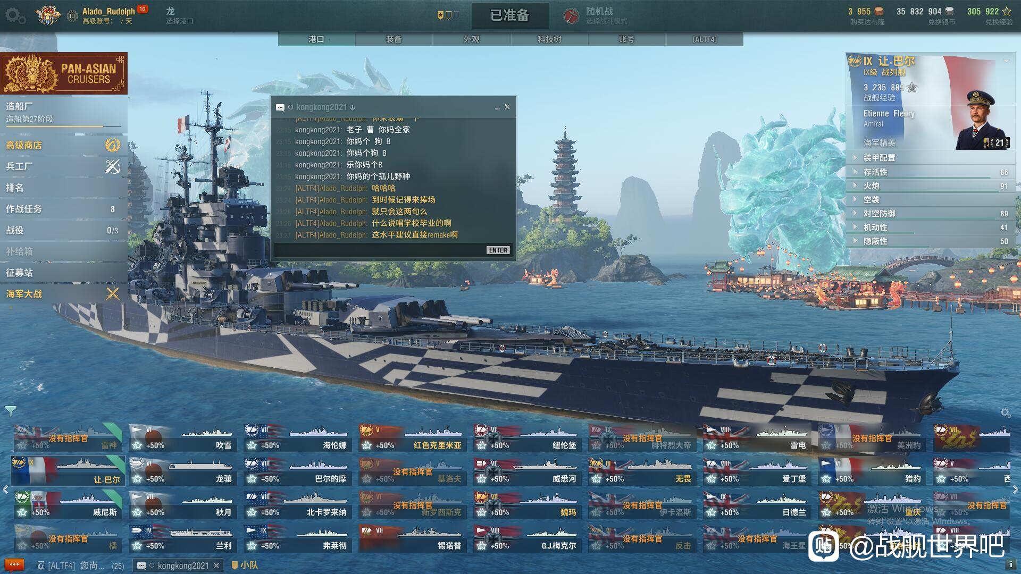Click the 高级商店 premium shop icon
1021x574 pixels.
112,145
